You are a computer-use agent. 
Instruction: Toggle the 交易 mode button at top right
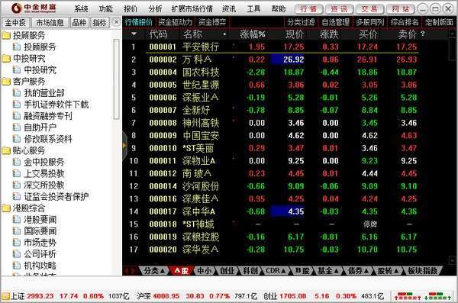[x=369, y=9]
